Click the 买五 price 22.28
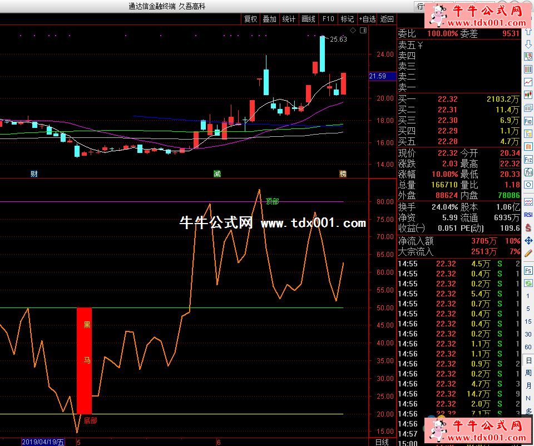This screenshot has height=446, width=534. click(x=447, y=141)
